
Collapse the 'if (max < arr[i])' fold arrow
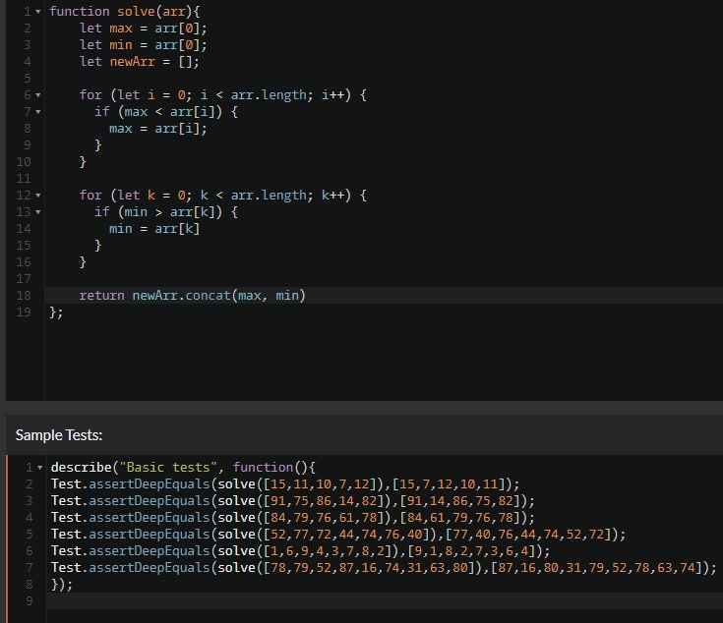click(38, 112)
